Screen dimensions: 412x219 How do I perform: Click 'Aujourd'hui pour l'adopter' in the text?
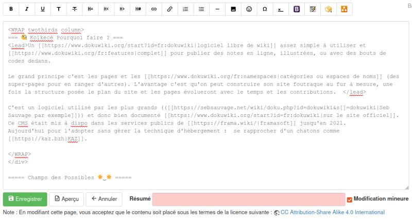pyautogui.click(x=51, y=131)
